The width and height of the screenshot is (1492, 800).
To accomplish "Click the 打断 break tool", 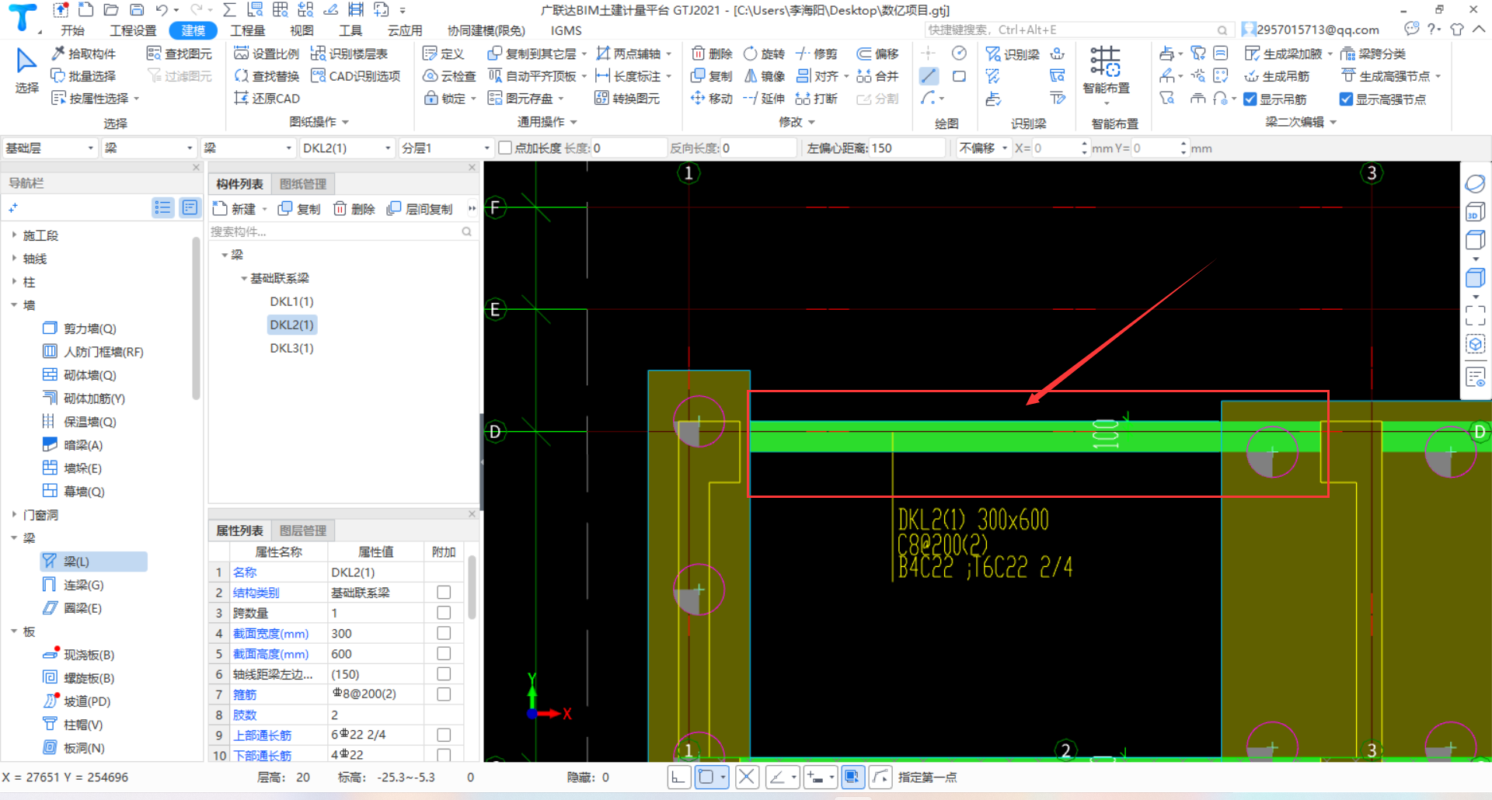I will (x=817, y=99).
